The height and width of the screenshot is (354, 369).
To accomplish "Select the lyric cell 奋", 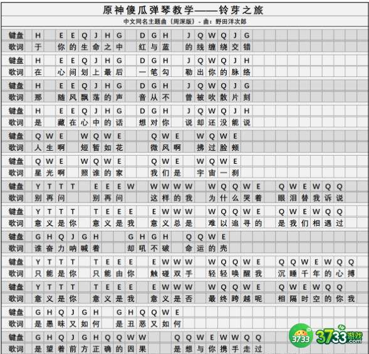I will pos(49,248).
